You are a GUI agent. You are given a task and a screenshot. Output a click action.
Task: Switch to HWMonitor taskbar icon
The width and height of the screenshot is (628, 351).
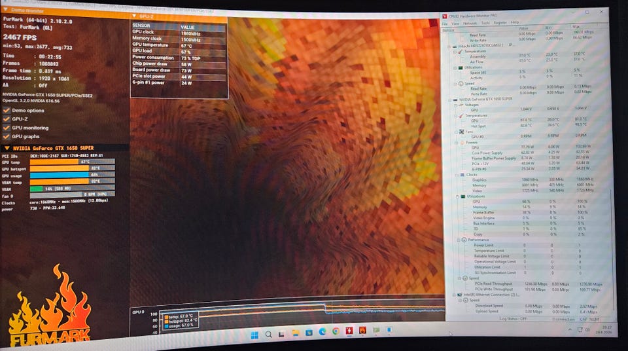[x=349, y=331]
